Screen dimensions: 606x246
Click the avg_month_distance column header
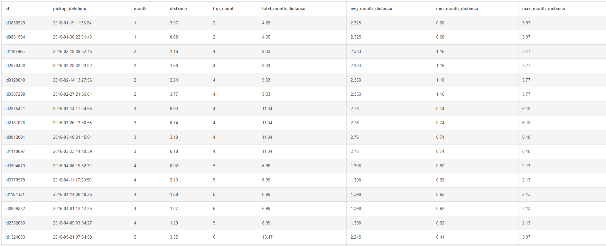(x=371, y=9)
